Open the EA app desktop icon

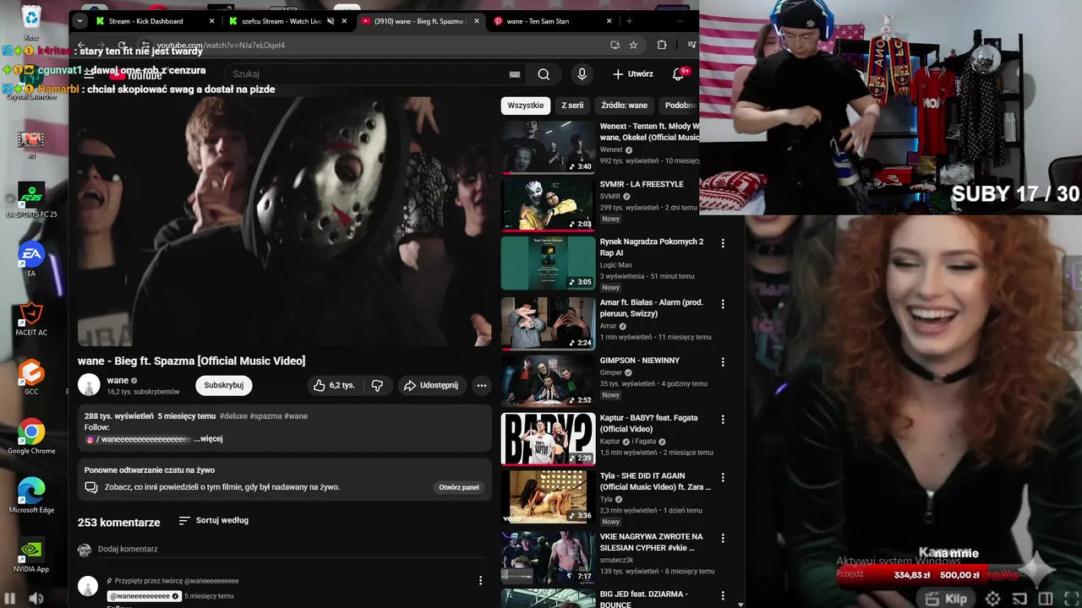pos(31,259)
